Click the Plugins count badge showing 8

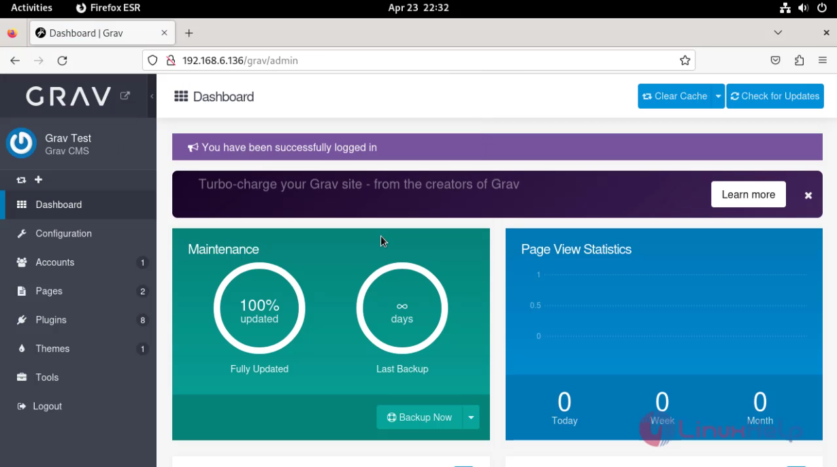coord(142,320)
